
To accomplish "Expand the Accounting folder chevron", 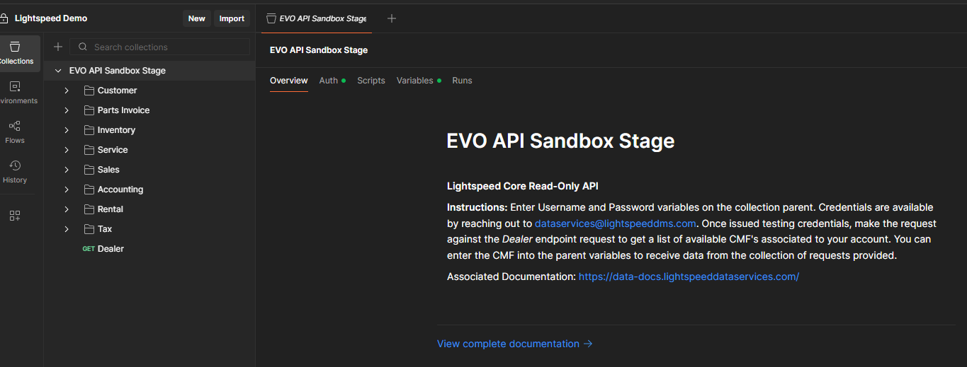I will (x=67, y=190).
